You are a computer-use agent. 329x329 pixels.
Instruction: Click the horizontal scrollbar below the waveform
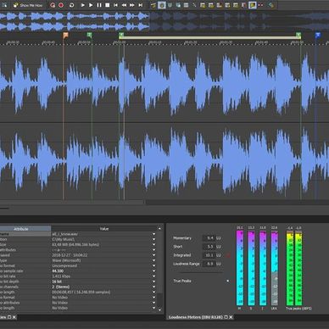click(x=72, y=202)
